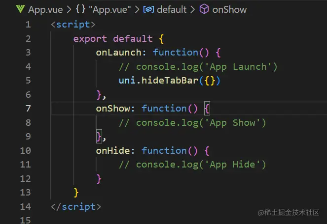Click line number 7 in gutter
The height and width of the screenshot is (224, 327).
pyautogui.click(x=28, y=109)
